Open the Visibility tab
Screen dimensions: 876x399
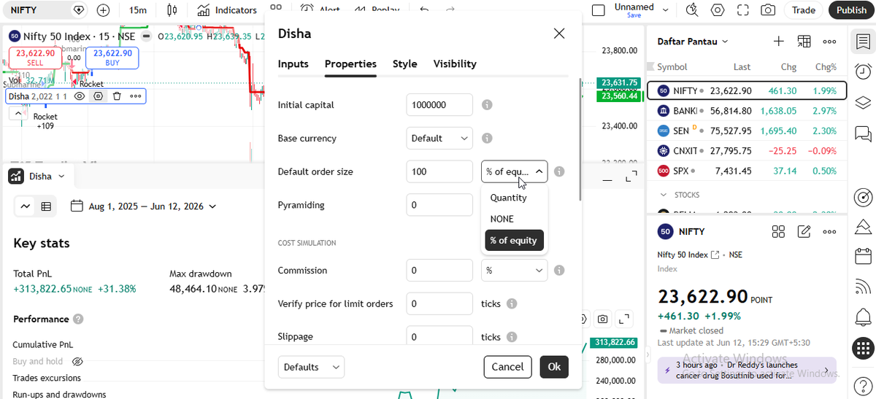point(455,63)
